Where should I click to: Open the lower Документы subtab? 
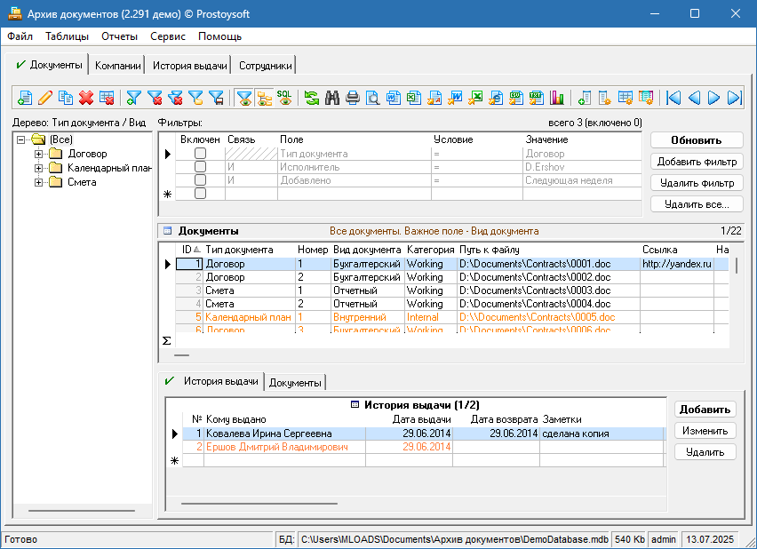pos(295,382)
